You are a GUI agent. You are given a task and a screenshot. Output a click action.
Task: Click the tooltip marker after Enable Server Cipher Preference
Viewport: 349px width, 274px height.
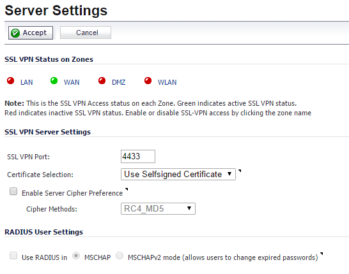pos(127,189)
